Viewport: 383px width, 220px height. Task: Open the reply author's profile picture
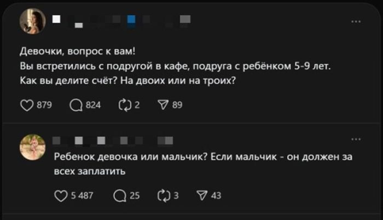click(33, 147)
